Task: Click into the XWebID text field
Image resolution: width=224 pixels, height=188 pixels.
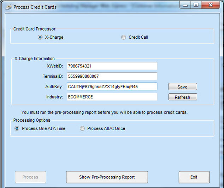Action: coord(112,66)
